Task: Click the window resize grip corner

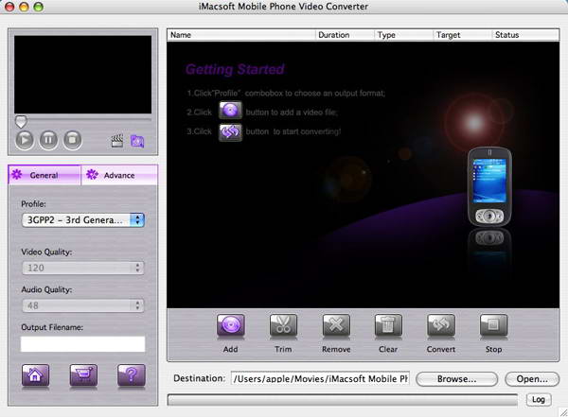Action: point(563,412)
